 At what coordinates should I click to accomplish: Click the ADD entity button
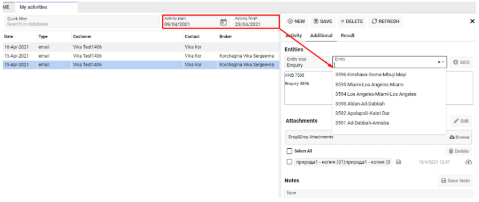pos(461,62)
